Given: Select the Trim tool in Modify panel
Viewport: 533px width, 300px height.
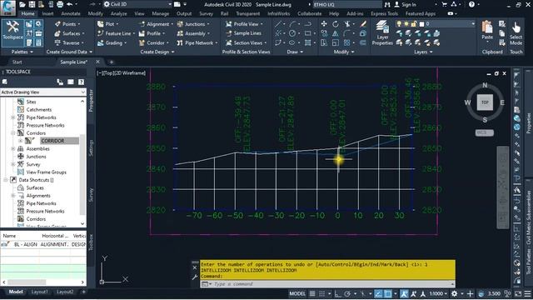Looking at the screenshot, I should tap(347, 24).
